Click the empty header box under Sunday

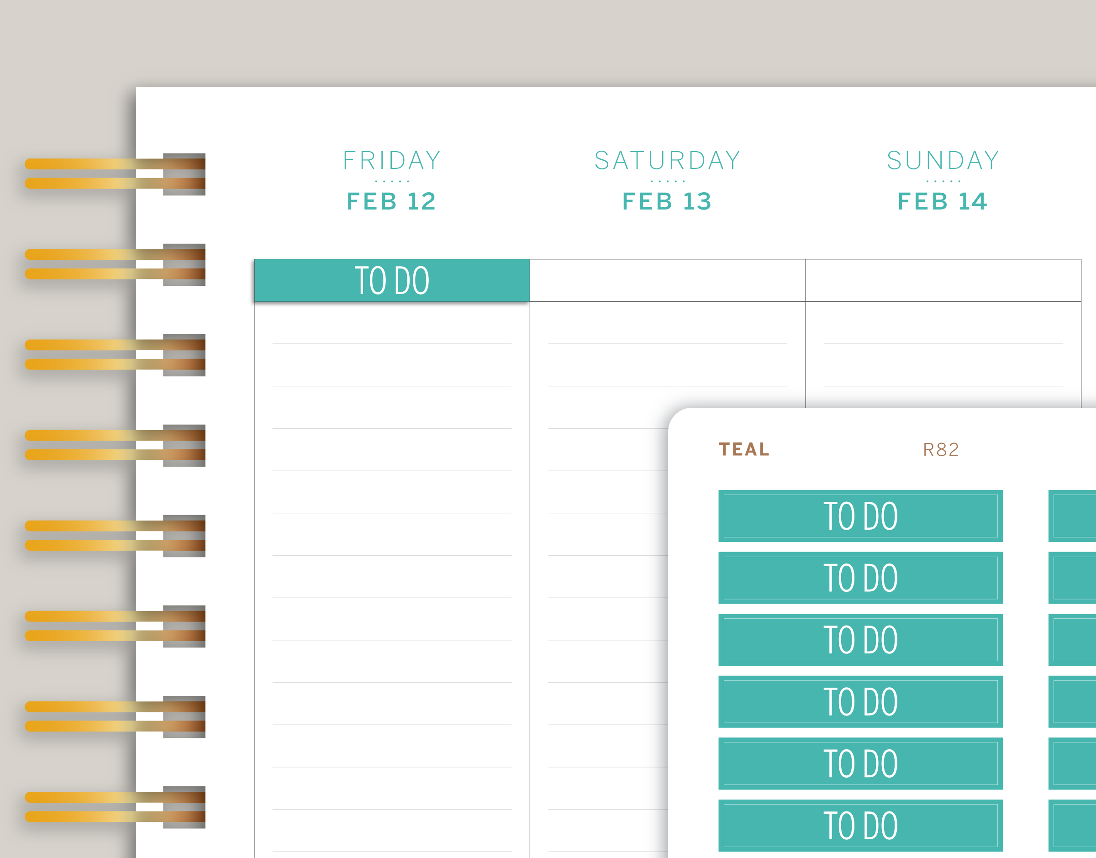pos(943,280)
